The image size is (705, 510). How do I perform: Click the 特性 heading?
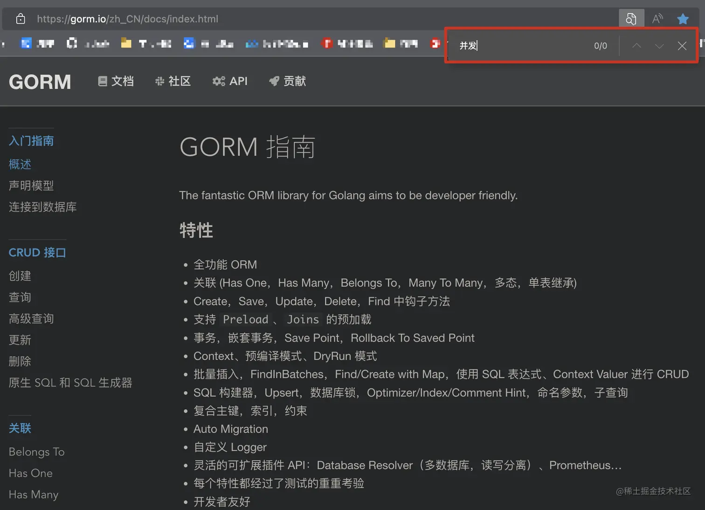196,230
